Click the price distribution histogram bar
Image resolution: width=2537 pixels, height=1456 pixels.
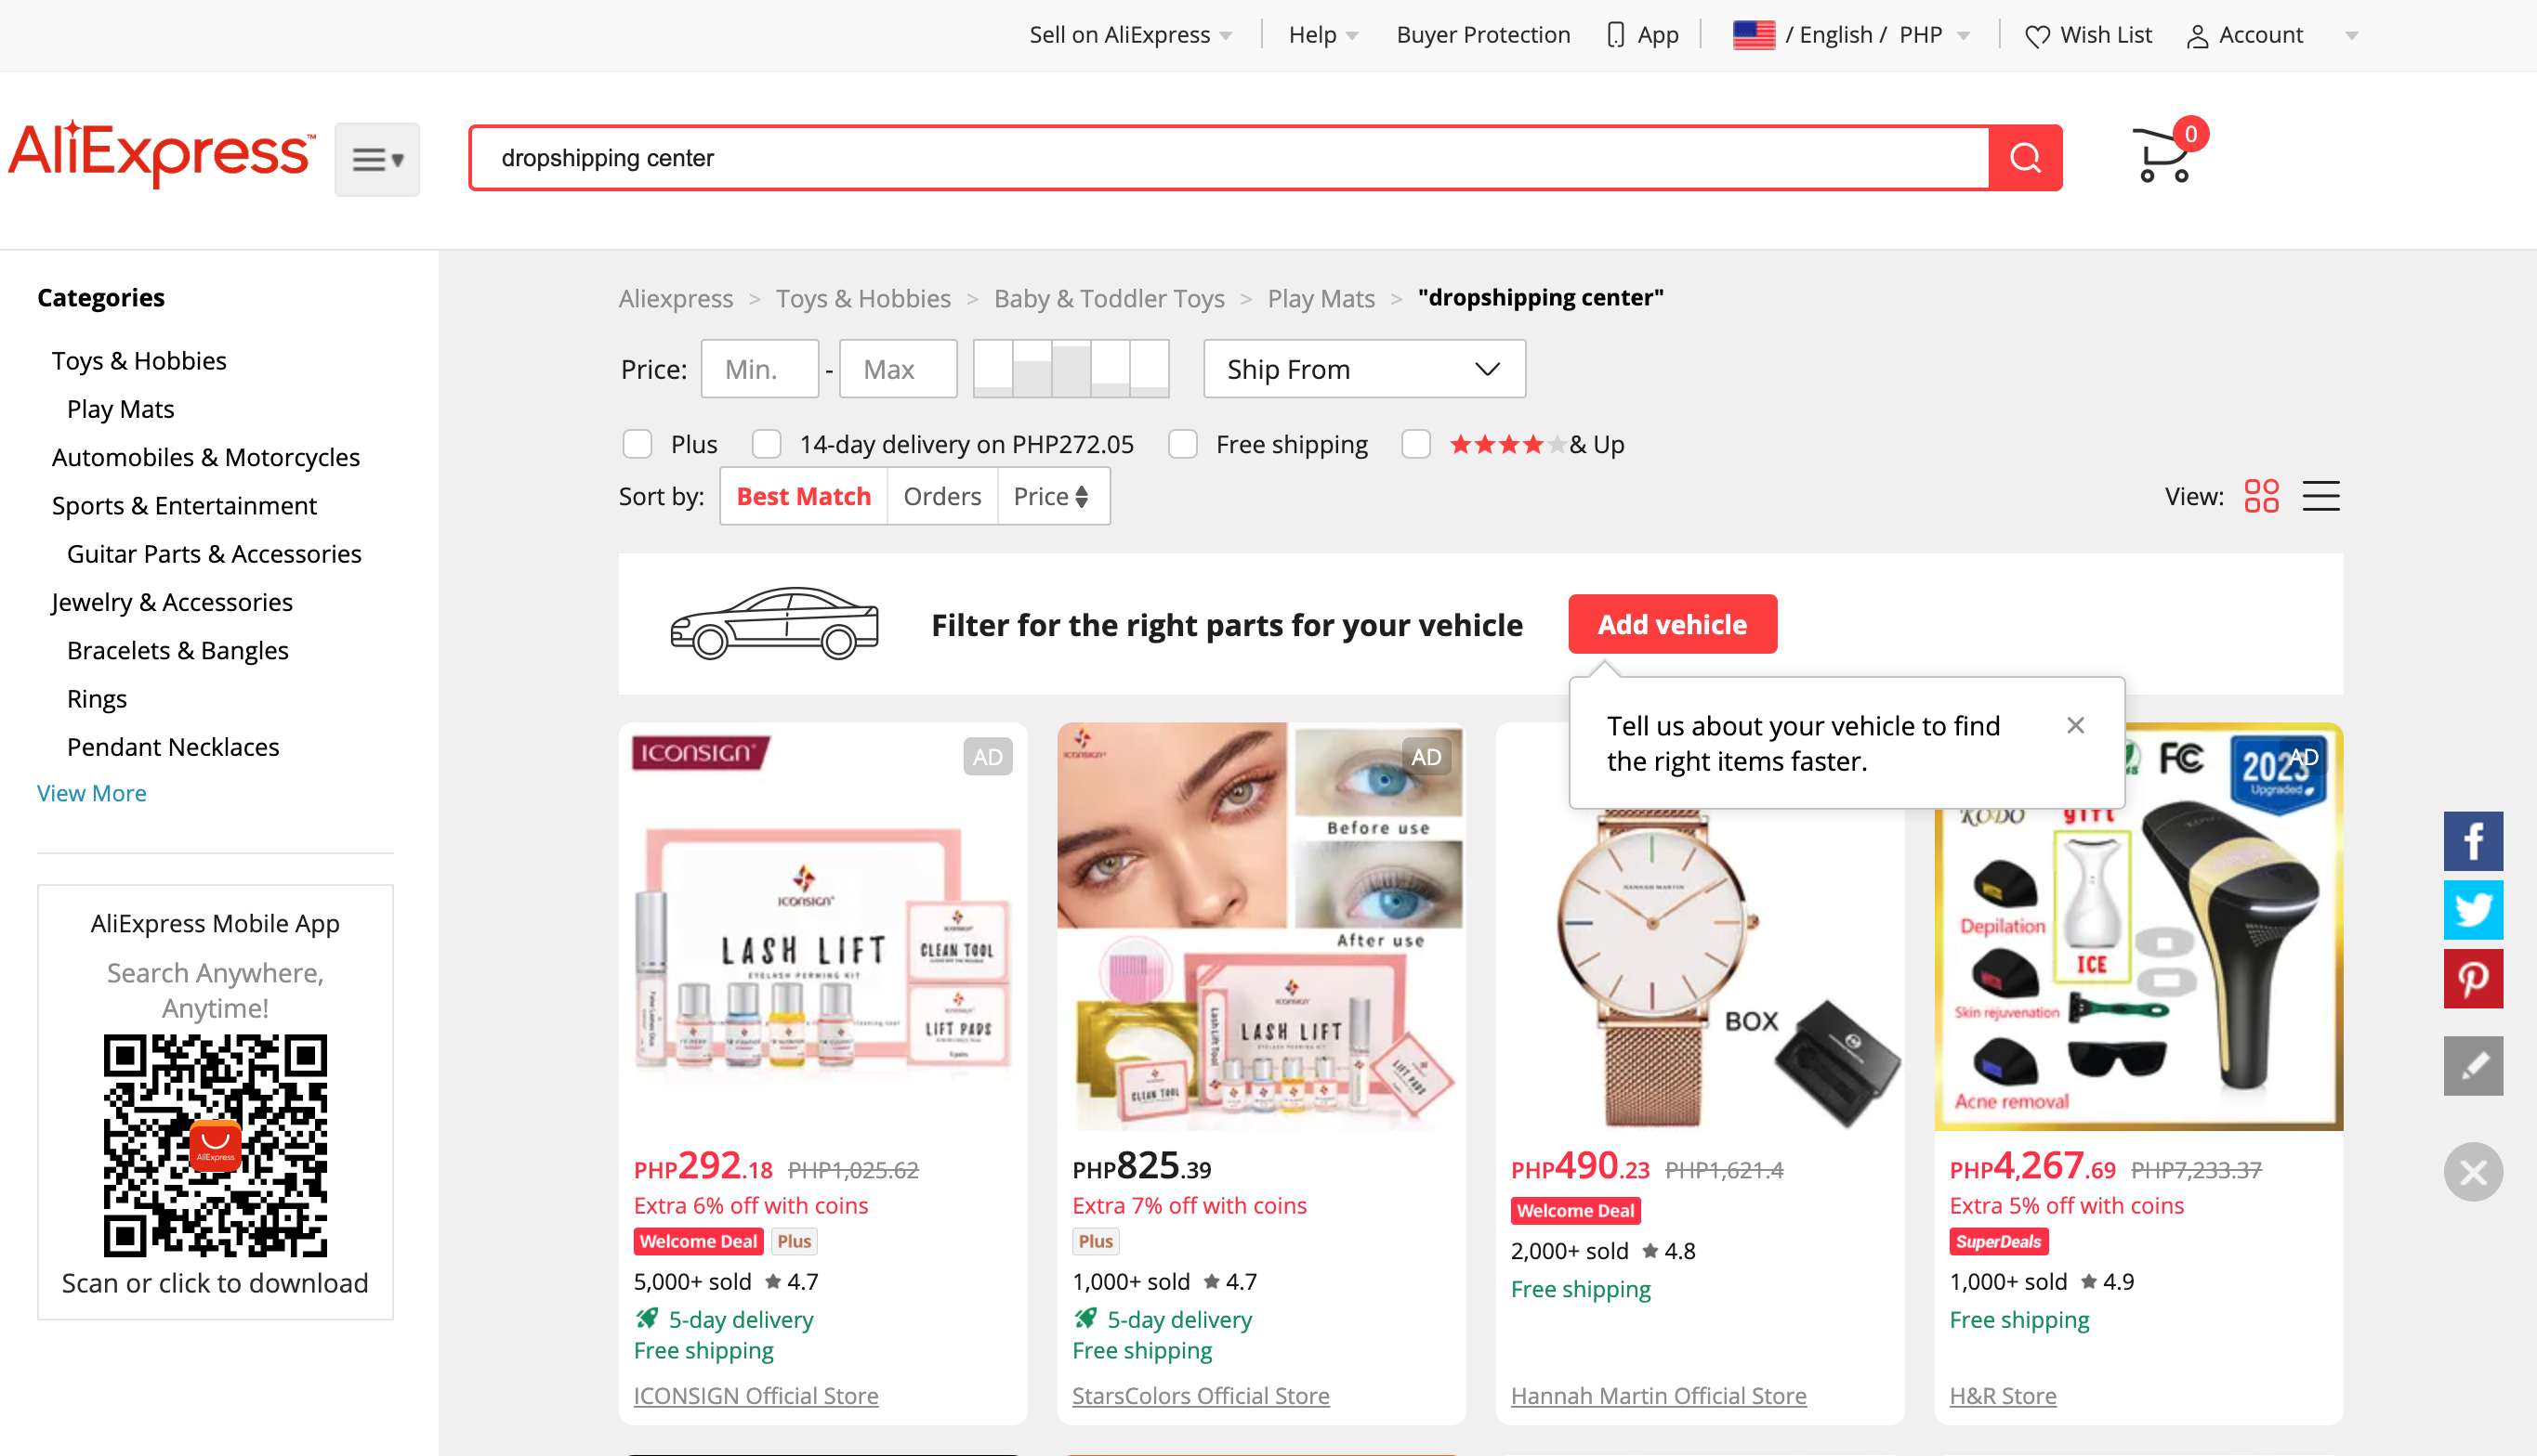[x=1070, y=369]
